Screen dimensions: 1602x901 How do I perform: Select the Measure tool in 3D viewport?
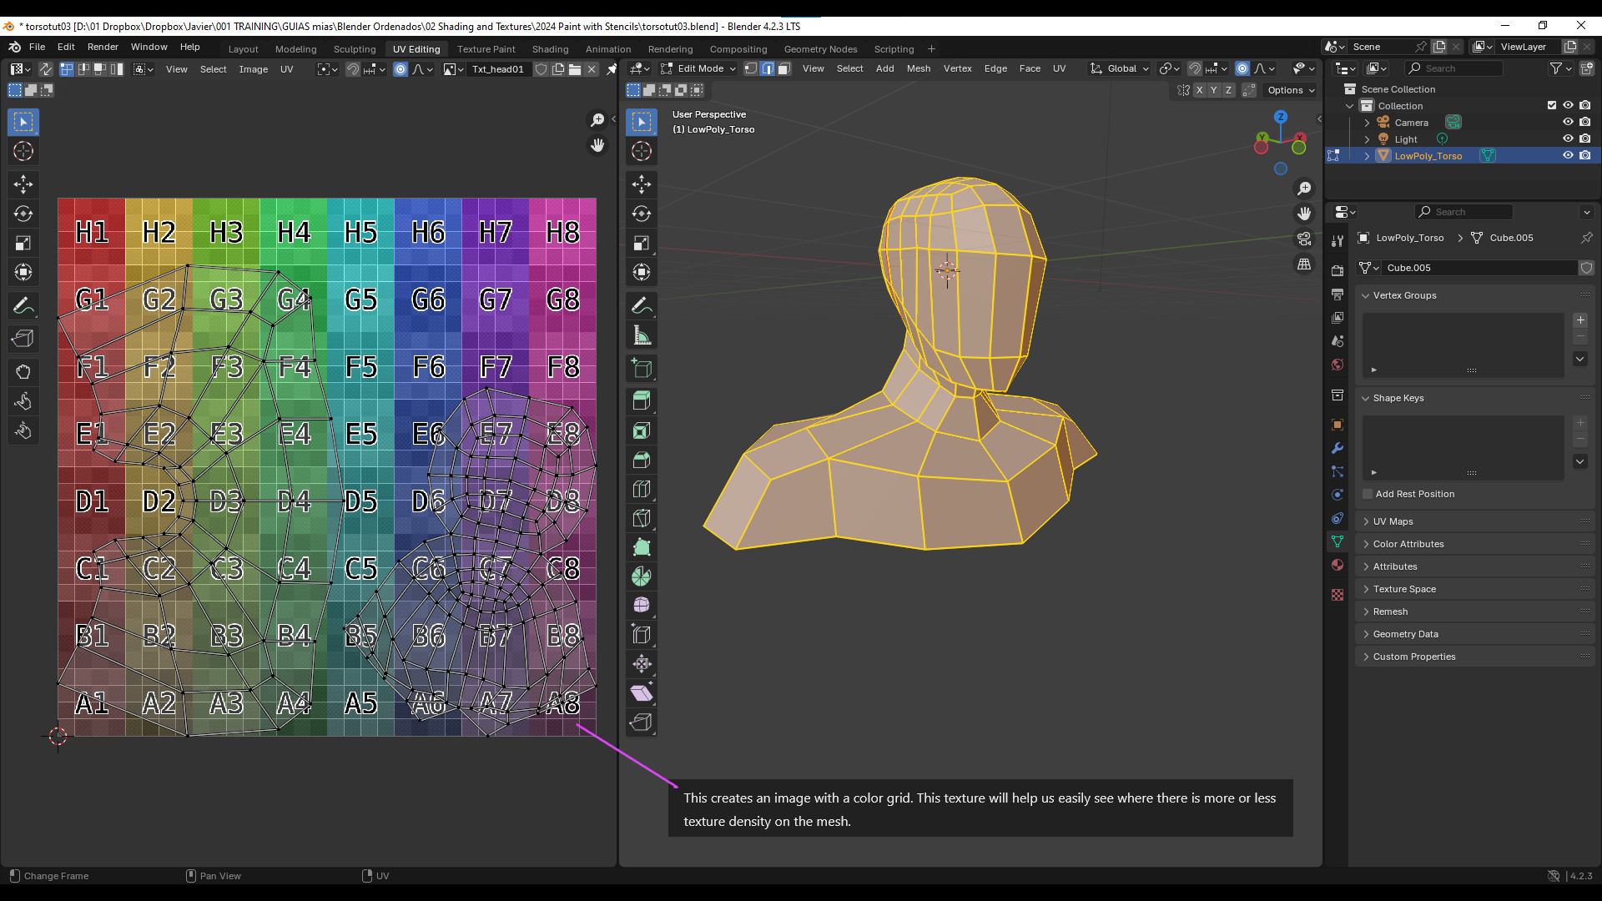tap(642, 335)
